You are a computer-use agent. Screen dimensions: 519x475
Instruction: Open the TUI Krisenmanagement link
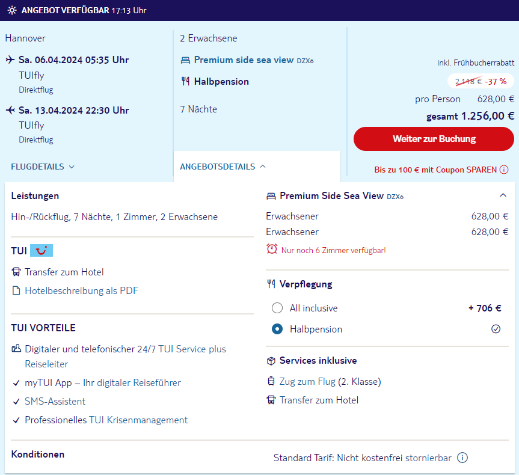point(138,420)
